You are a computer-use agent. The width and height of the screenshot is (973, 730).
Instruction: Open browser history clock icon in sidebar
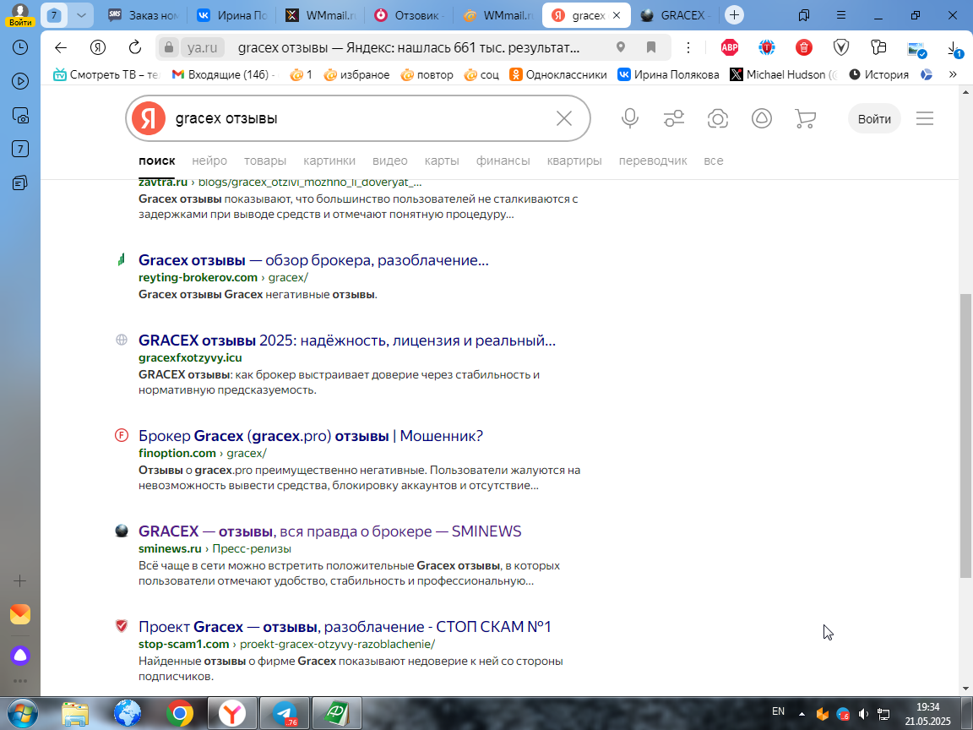pyautogui.click(x=20, y=47)
